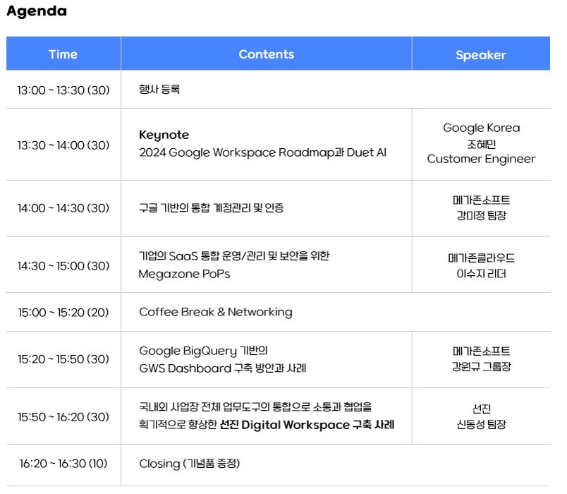Select the Megazone PoPs session text
The height and width of the screenshot is (494, 567).
point(184,274)
